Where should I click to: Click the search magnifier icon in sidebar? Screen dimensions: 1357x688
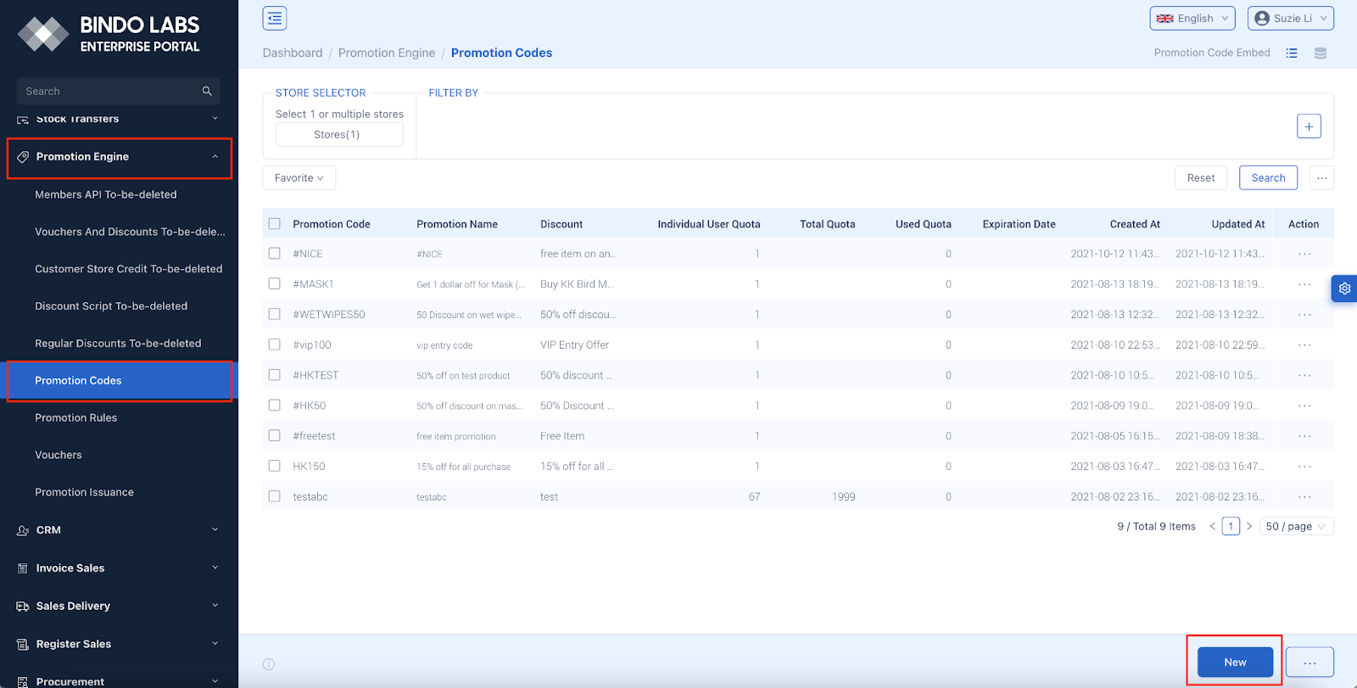pos(207,91)
